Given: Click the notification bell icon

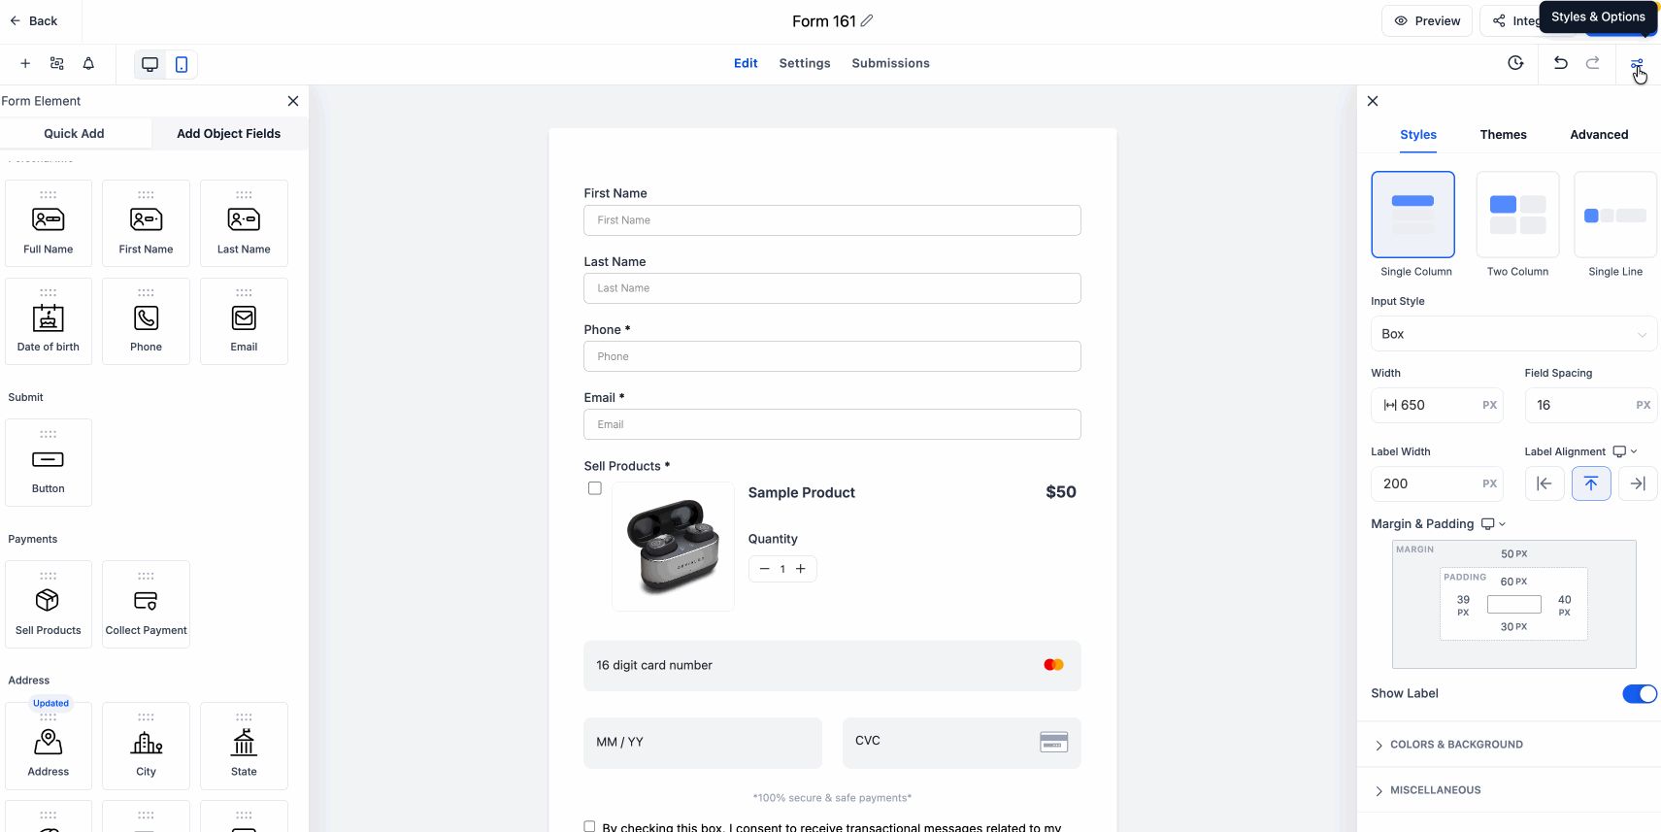Looking at the screenshot, I should click(x=88, y=64).
